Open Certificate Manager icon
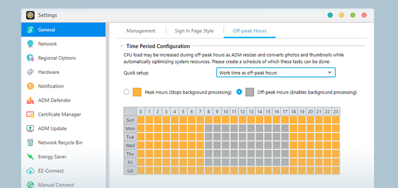This screenshot has height=188, width=398. [x=30, y=114]
